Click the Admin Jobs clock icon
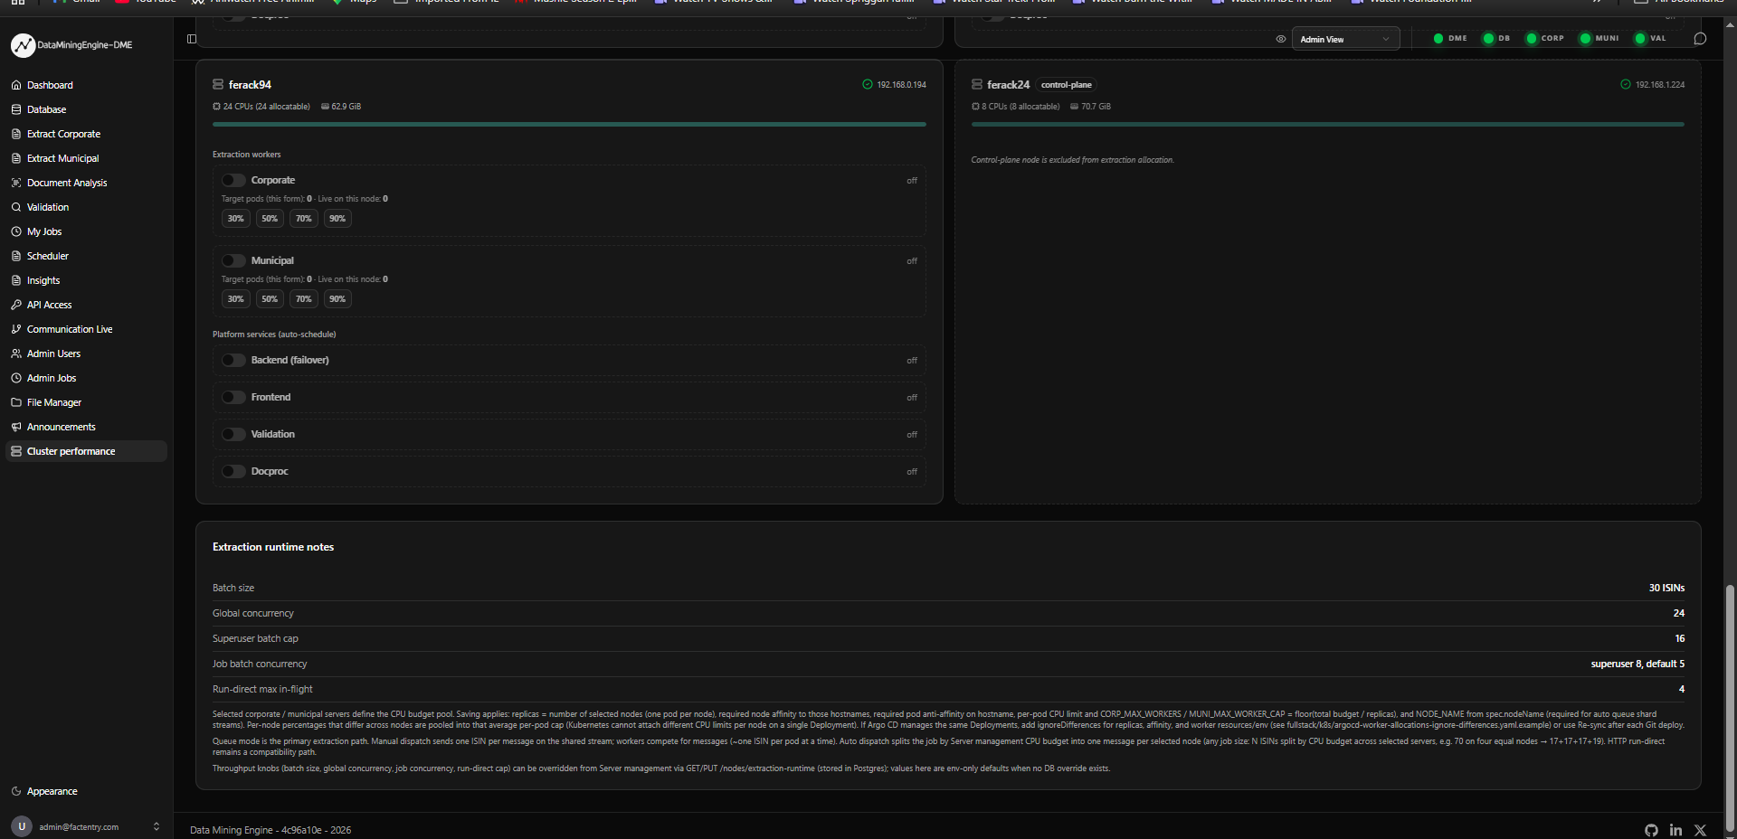 (16, 378)
